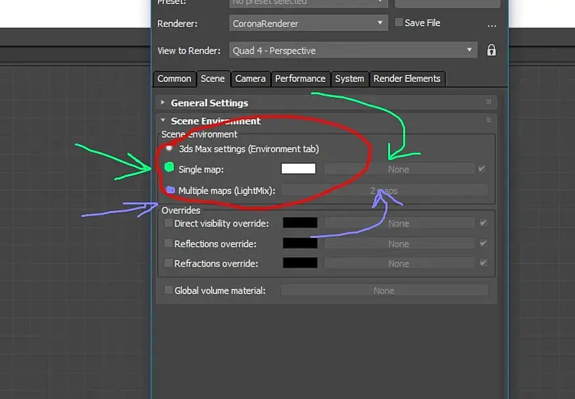The image size is (575, 399).
Task: Open the Preset dropdown
Action: pos(308,3)
